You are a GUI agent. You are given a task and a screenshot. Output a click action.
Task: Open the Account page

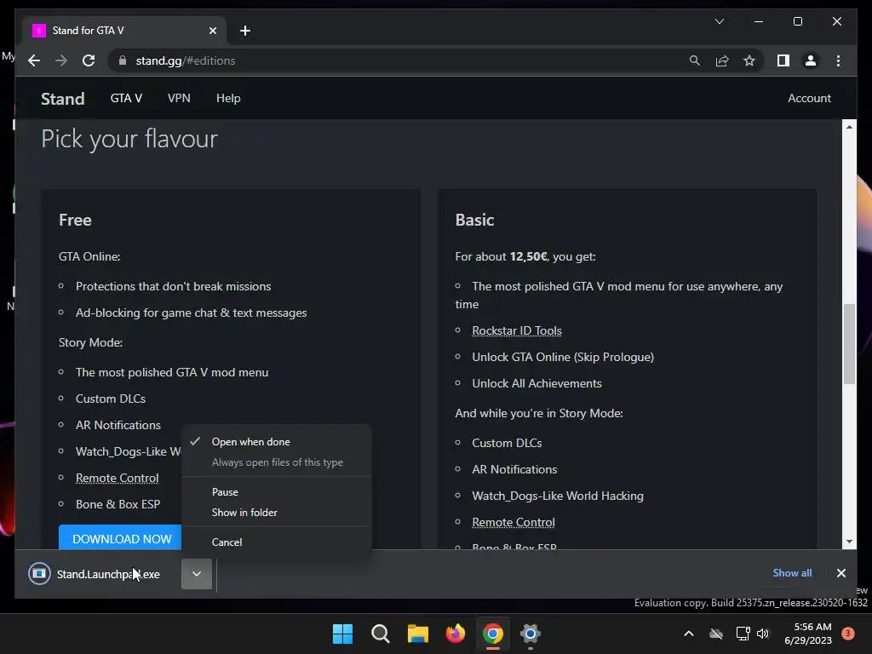809,98
